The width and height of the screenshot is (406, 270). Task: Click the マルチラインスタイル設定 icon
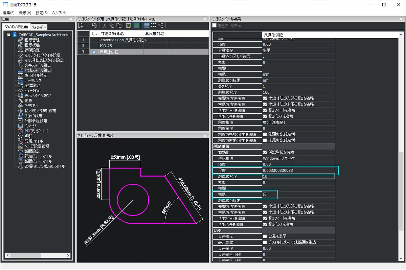coord(20,55)
